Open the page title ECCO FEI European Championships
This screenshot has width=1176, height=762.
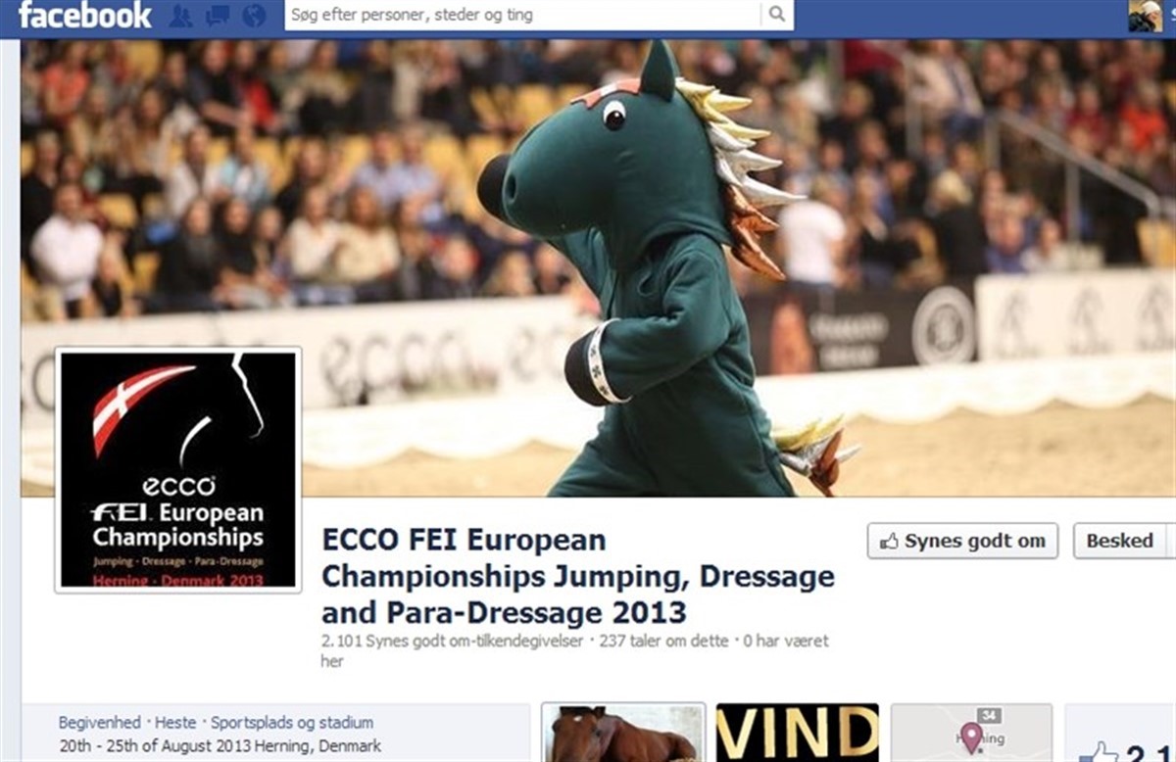coord(578,576)
